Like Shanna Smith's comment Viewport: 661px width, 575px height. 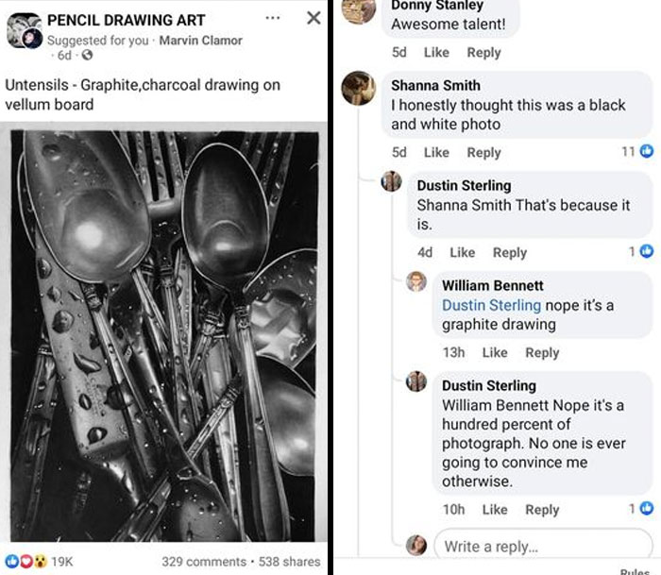click(x=436, y=152)
